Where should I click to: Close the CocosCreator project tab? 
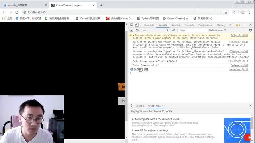[x=94, y=5]
